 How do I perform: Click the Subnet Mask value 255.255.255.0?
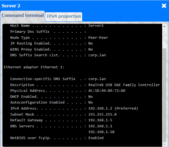102,114
